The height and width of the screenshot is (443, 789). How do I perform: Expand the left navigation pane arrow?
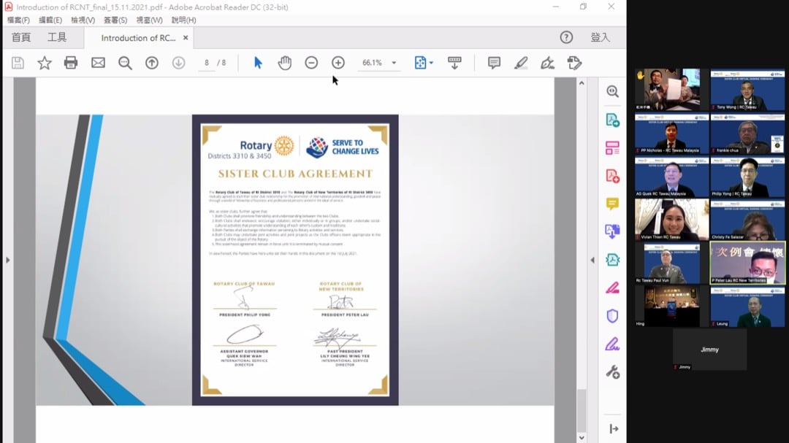click(7, 260)
